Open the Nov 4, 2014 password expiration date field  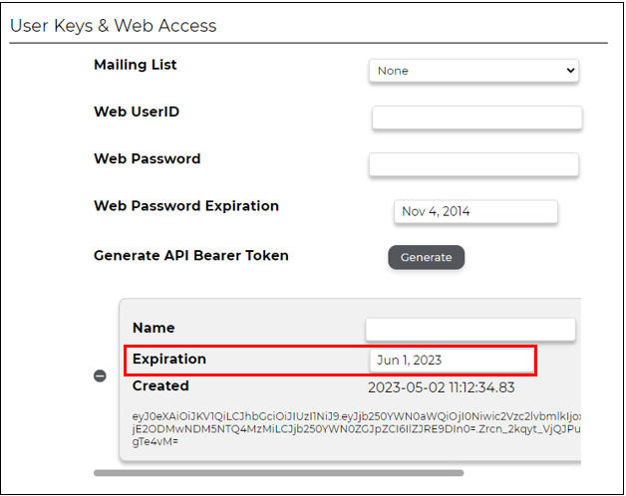475,211
